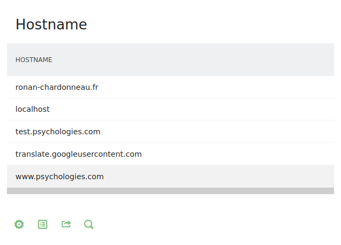Click the horizontal scrollbar below the table

point(170,191)
